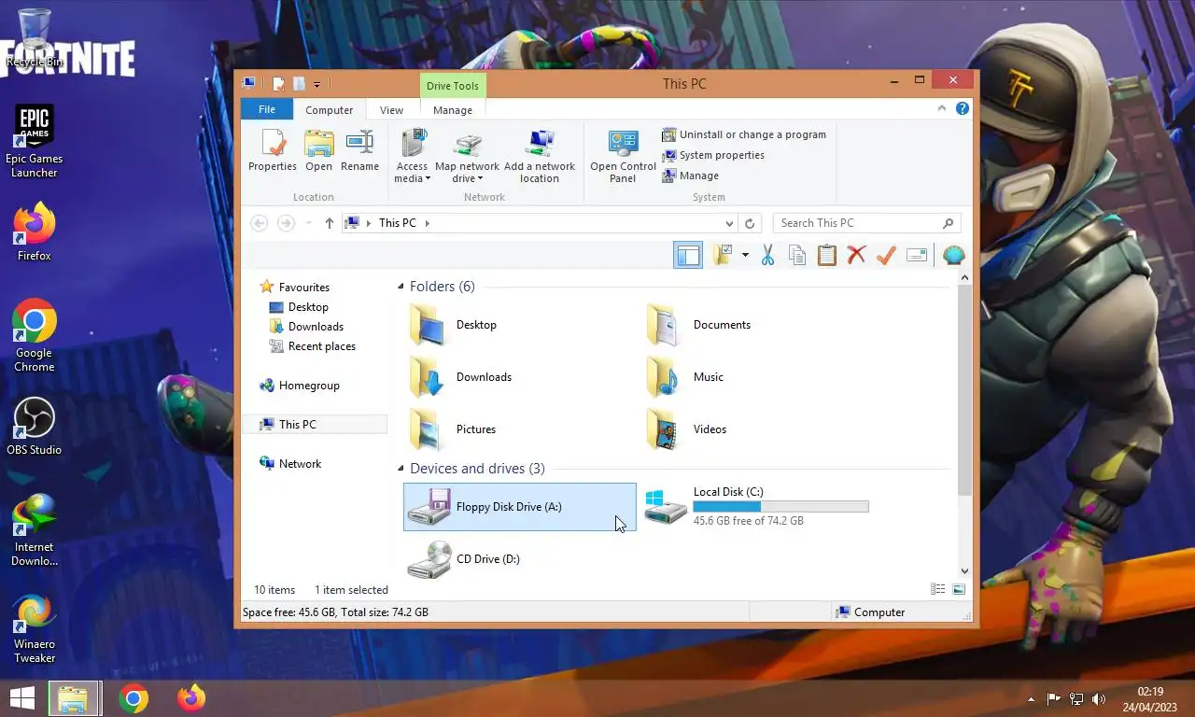The height and width of the screenshot is (717, 1195).
Task: Click the red X Delete icon
Action: pos(856,255)
